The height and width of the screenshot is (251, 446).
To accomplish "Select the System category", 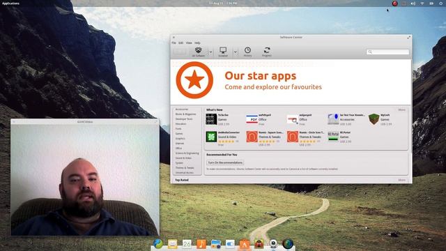I will [x=179, y=162].
